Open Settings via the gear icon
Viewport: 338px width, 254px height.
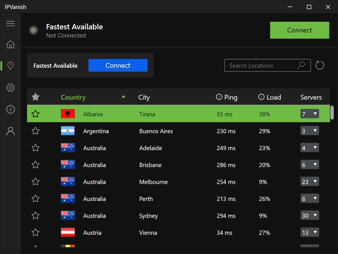point(10,87)
